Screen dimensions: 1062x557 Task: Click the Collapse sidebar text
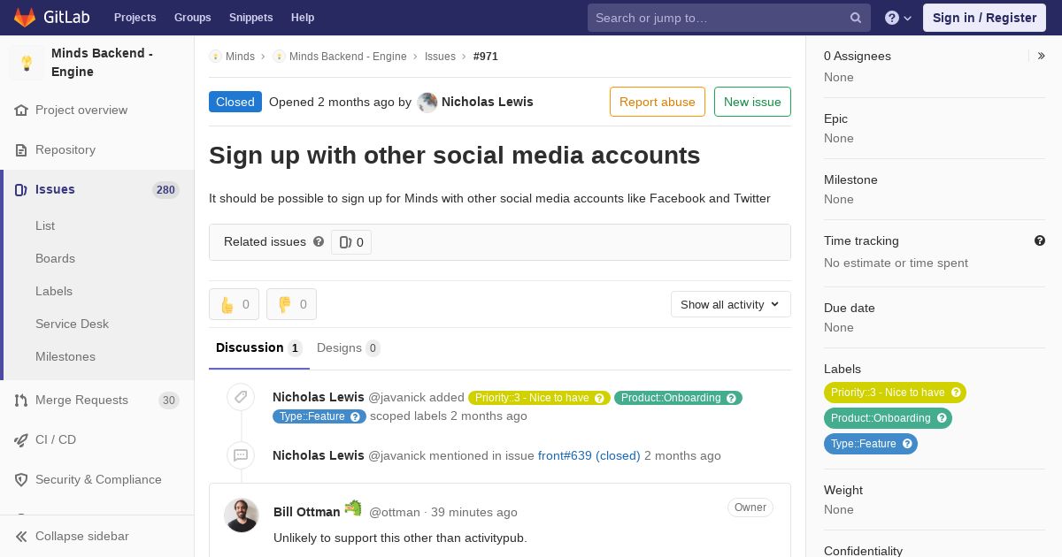[82, 537]
